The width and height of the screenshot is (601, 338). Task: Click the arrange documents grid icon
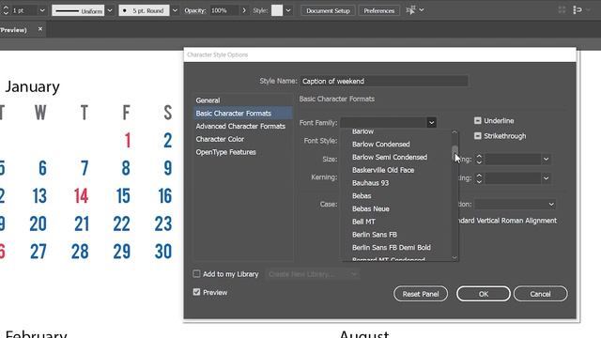tap(562, 10)
